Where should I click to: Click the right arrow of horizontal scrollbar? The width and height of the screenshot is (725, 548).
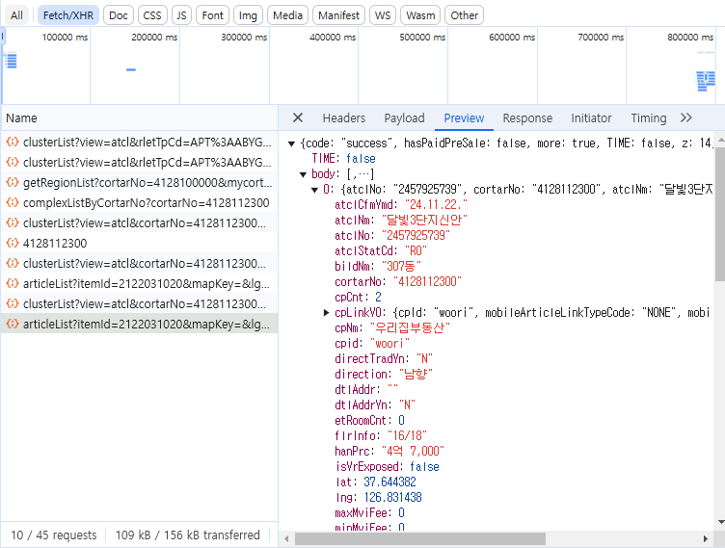[705, 538]
